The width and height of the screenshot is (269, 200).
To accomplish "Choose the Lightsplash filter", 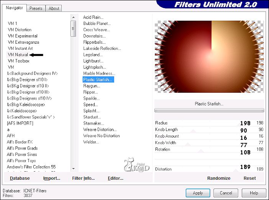I will click(95, 67).
